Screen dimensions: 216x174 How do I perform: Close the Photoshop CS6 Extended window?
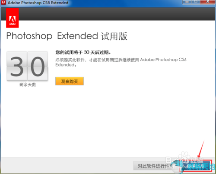(x=208, y=2)
